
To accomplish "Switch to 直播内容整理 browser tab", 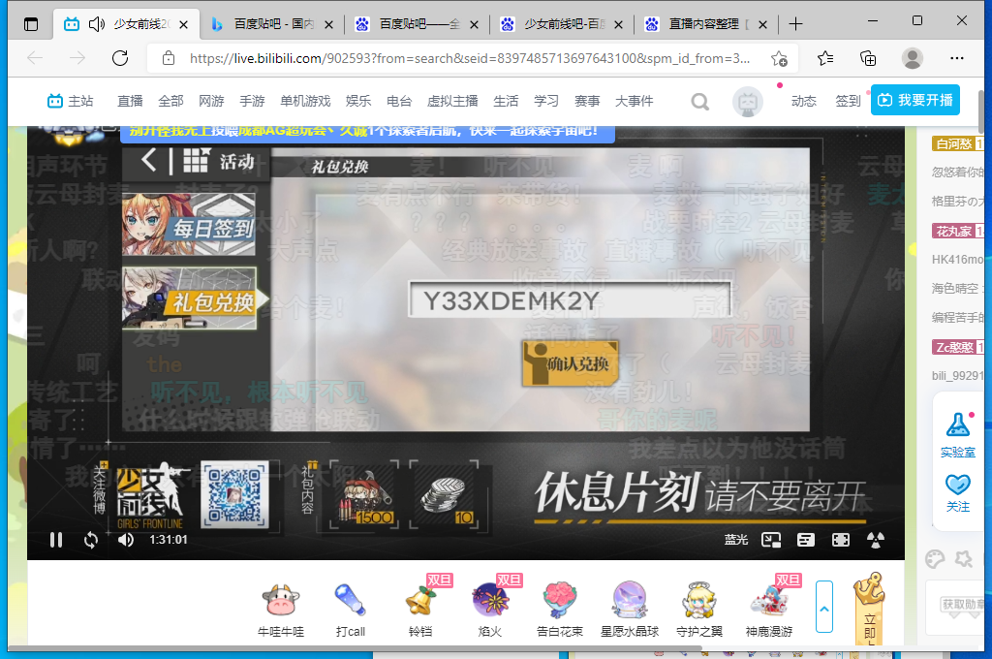I will (x=706, y=24).
